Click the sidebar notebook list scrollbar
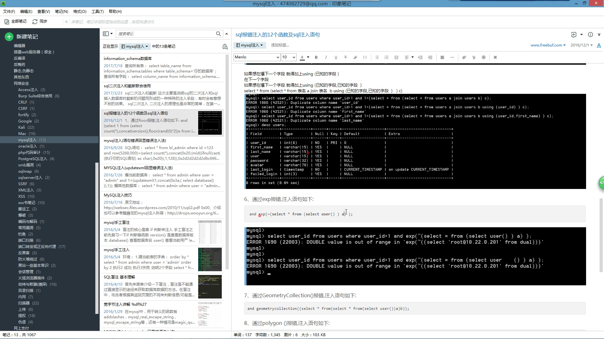Viewport: 604px width, 339px height. pos(97,239)
